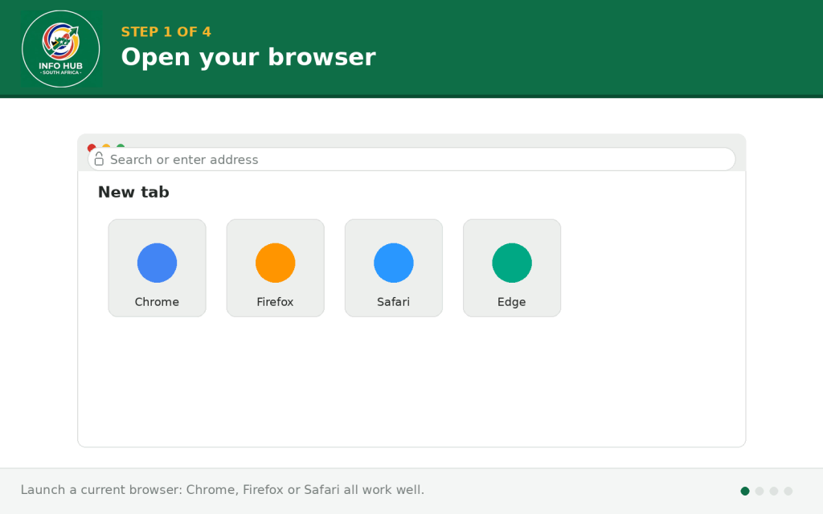Viewport: 823px width, 514px height.
Task: Focus the Search or enter address field
Action: pyautogui.click(x=411, y=160)
